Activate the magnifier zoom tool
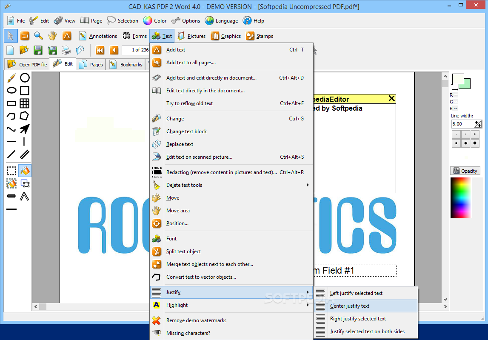The image size is (488, 340). coord(39,36)
